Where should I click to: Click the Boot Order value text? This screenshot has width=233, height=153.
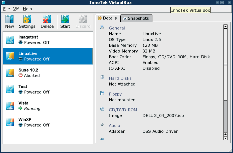pyautogui.click(x=176, y=57)
